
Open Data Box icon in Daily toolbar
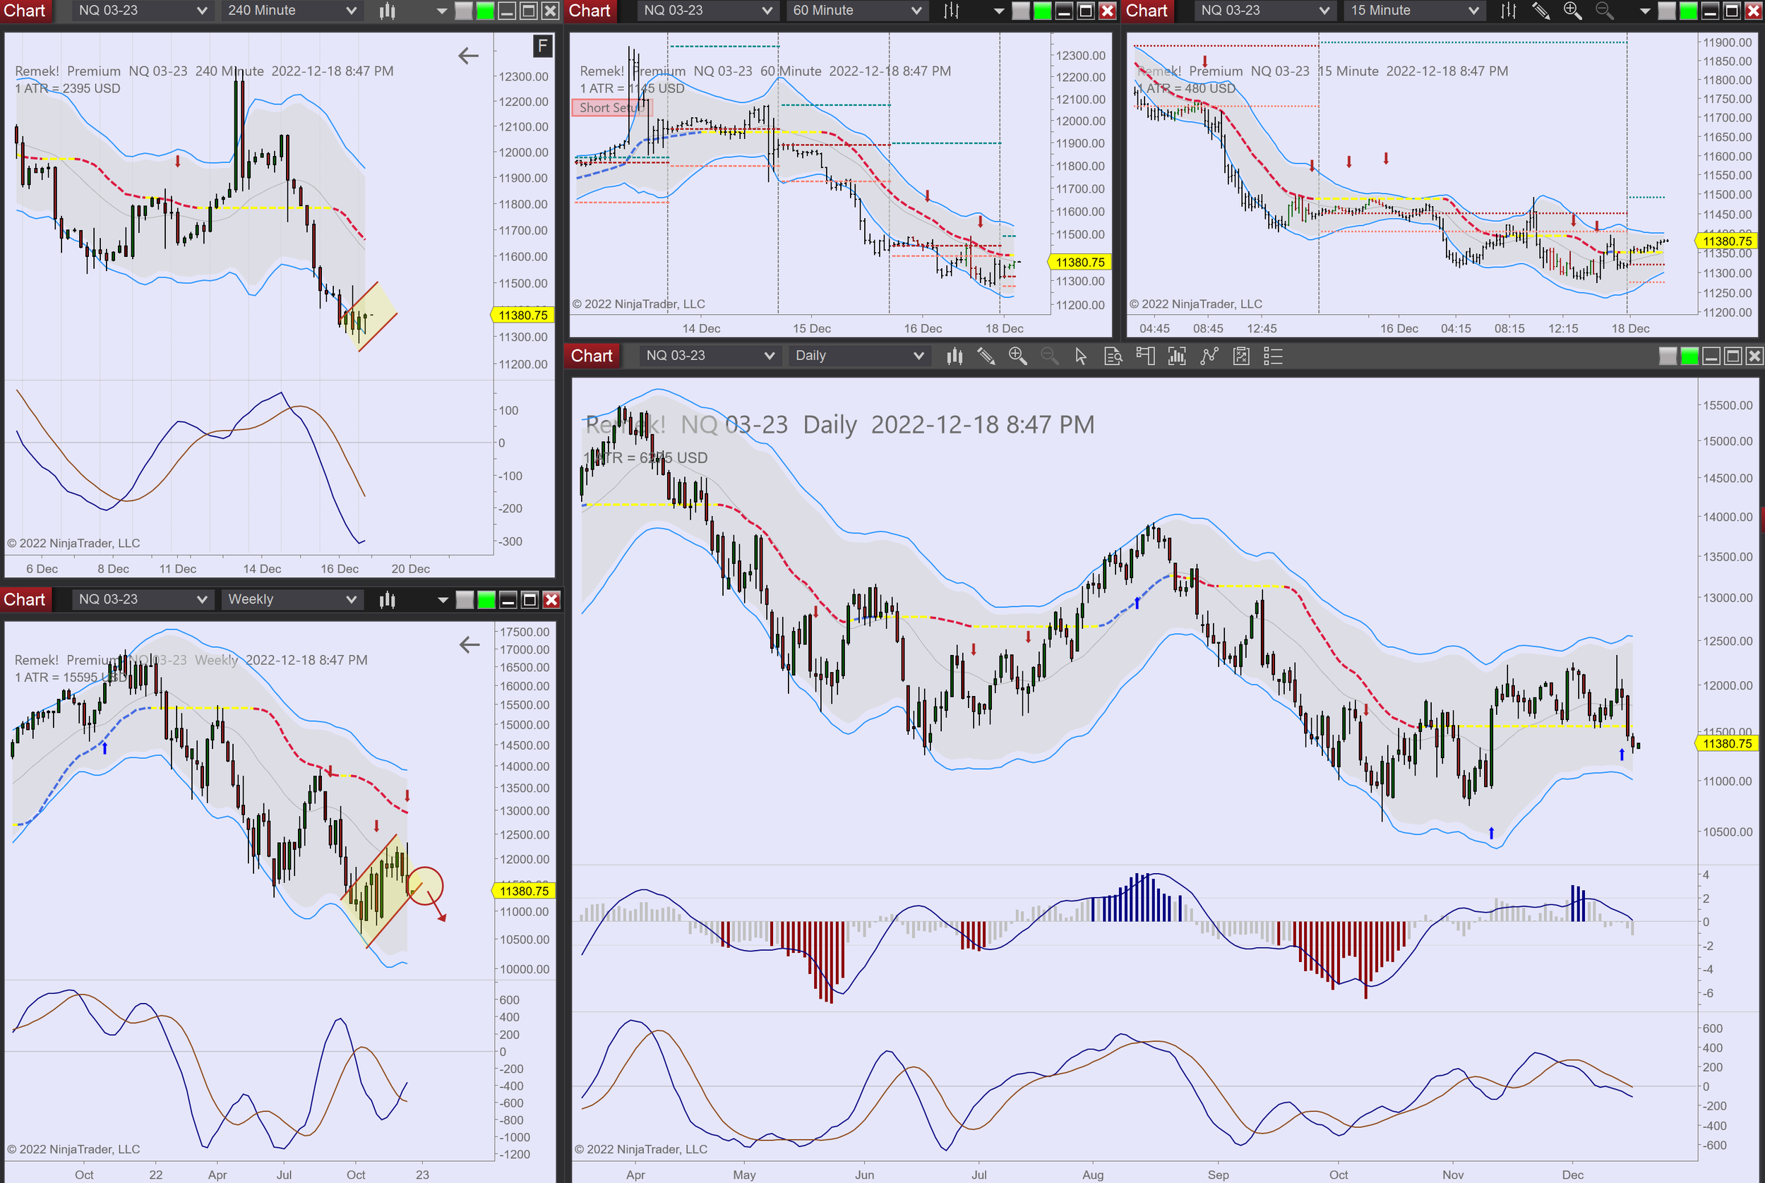[x=1113, y=355]
